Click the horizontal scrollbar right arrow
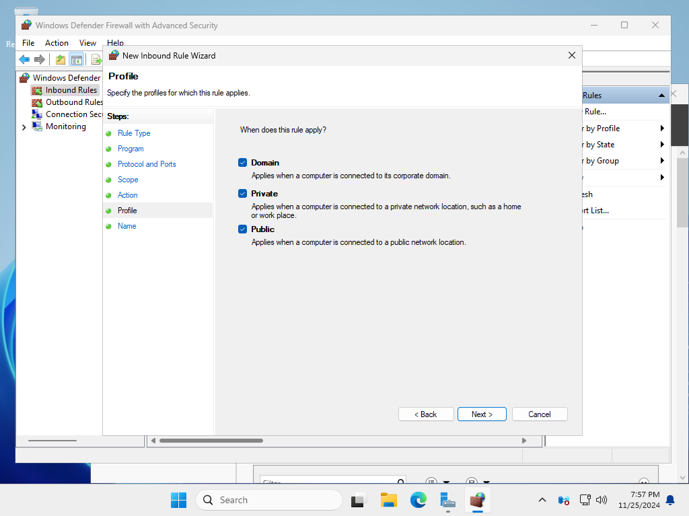 coord(524,441)
